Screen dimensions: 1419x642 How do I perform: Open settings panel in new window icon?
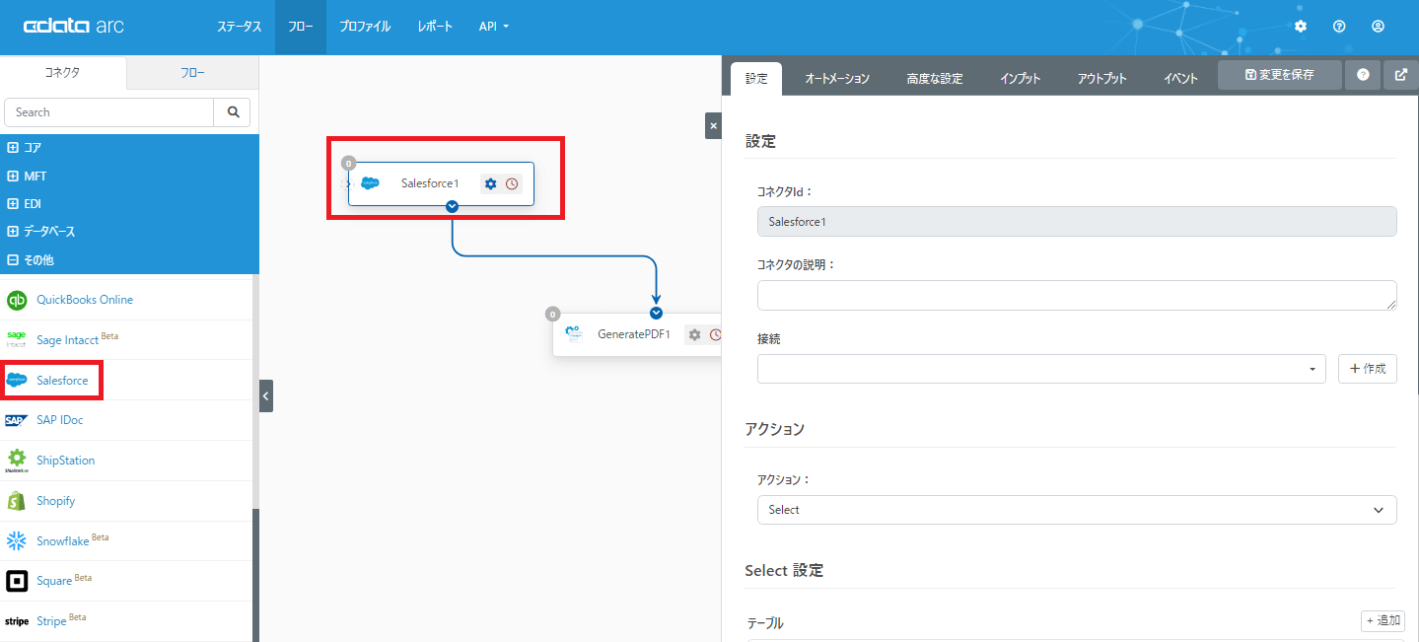coord(1401,75)
